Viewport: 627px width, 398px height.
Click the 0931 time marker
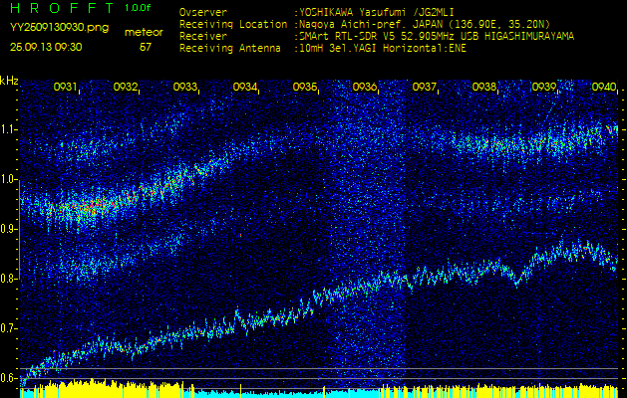click(x=66, y=88)
